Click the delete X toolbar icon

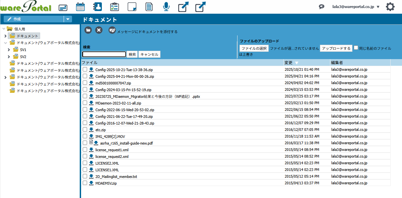tap(99, 30)
